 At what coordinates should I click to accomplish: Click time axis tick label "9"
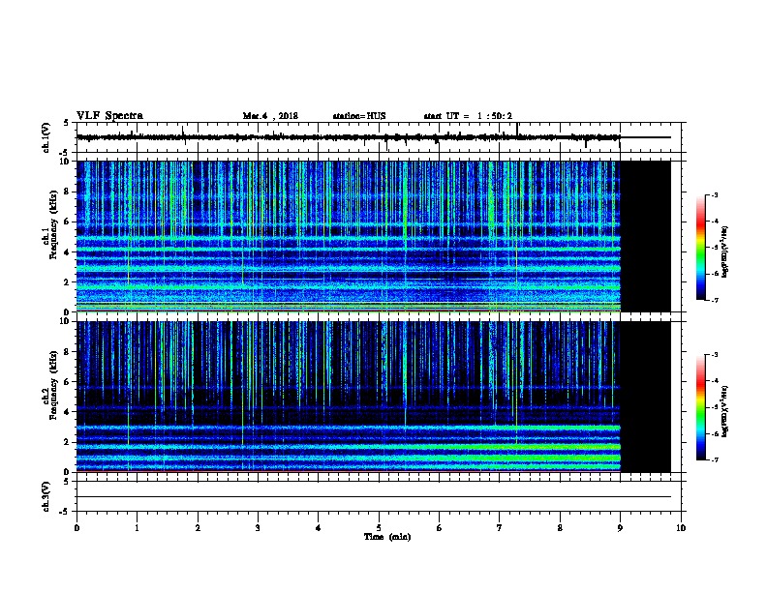coord(620,528)
